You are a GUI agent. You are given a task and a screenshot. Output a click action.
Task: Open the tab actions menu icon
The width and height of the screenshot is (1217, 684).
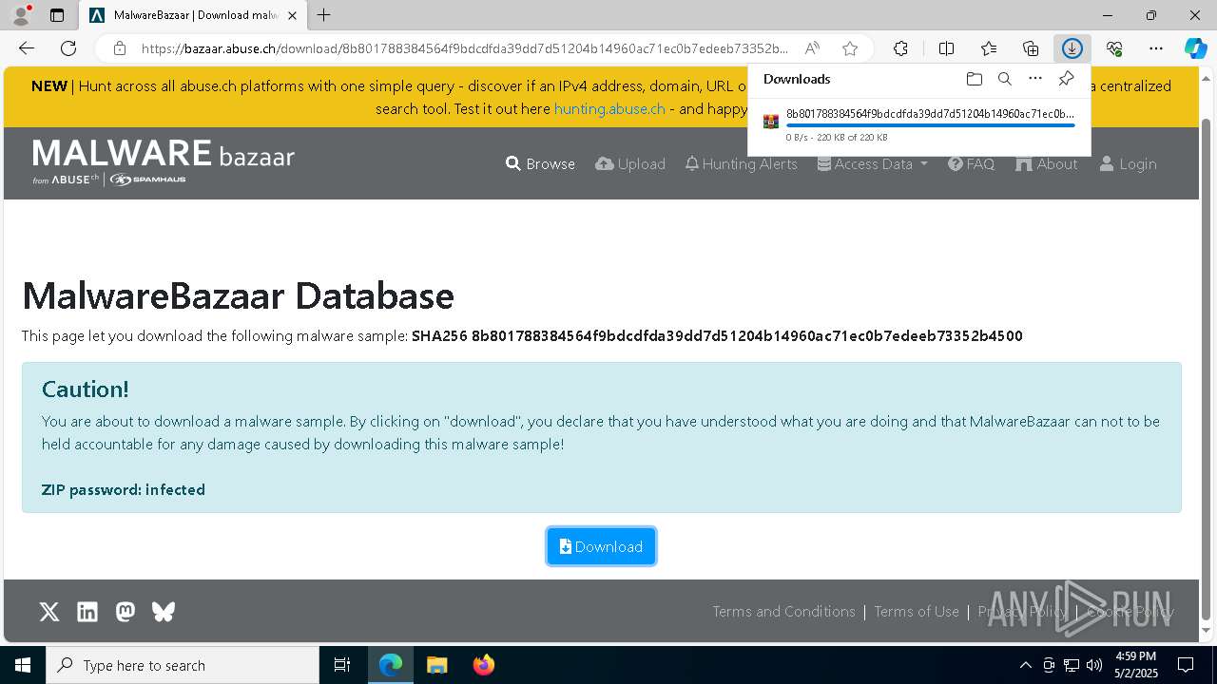[x=57, y=15]
